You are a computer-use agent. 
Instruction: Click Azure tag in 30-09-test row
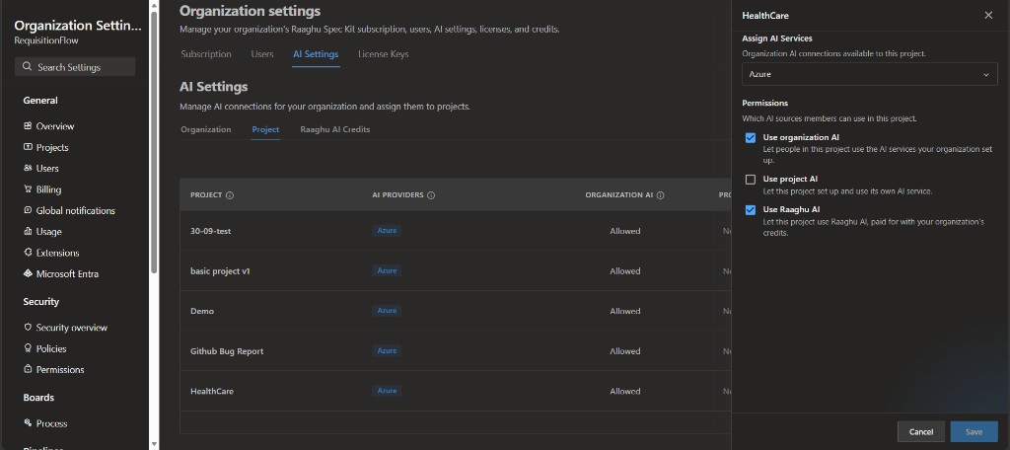coord(387,230)
